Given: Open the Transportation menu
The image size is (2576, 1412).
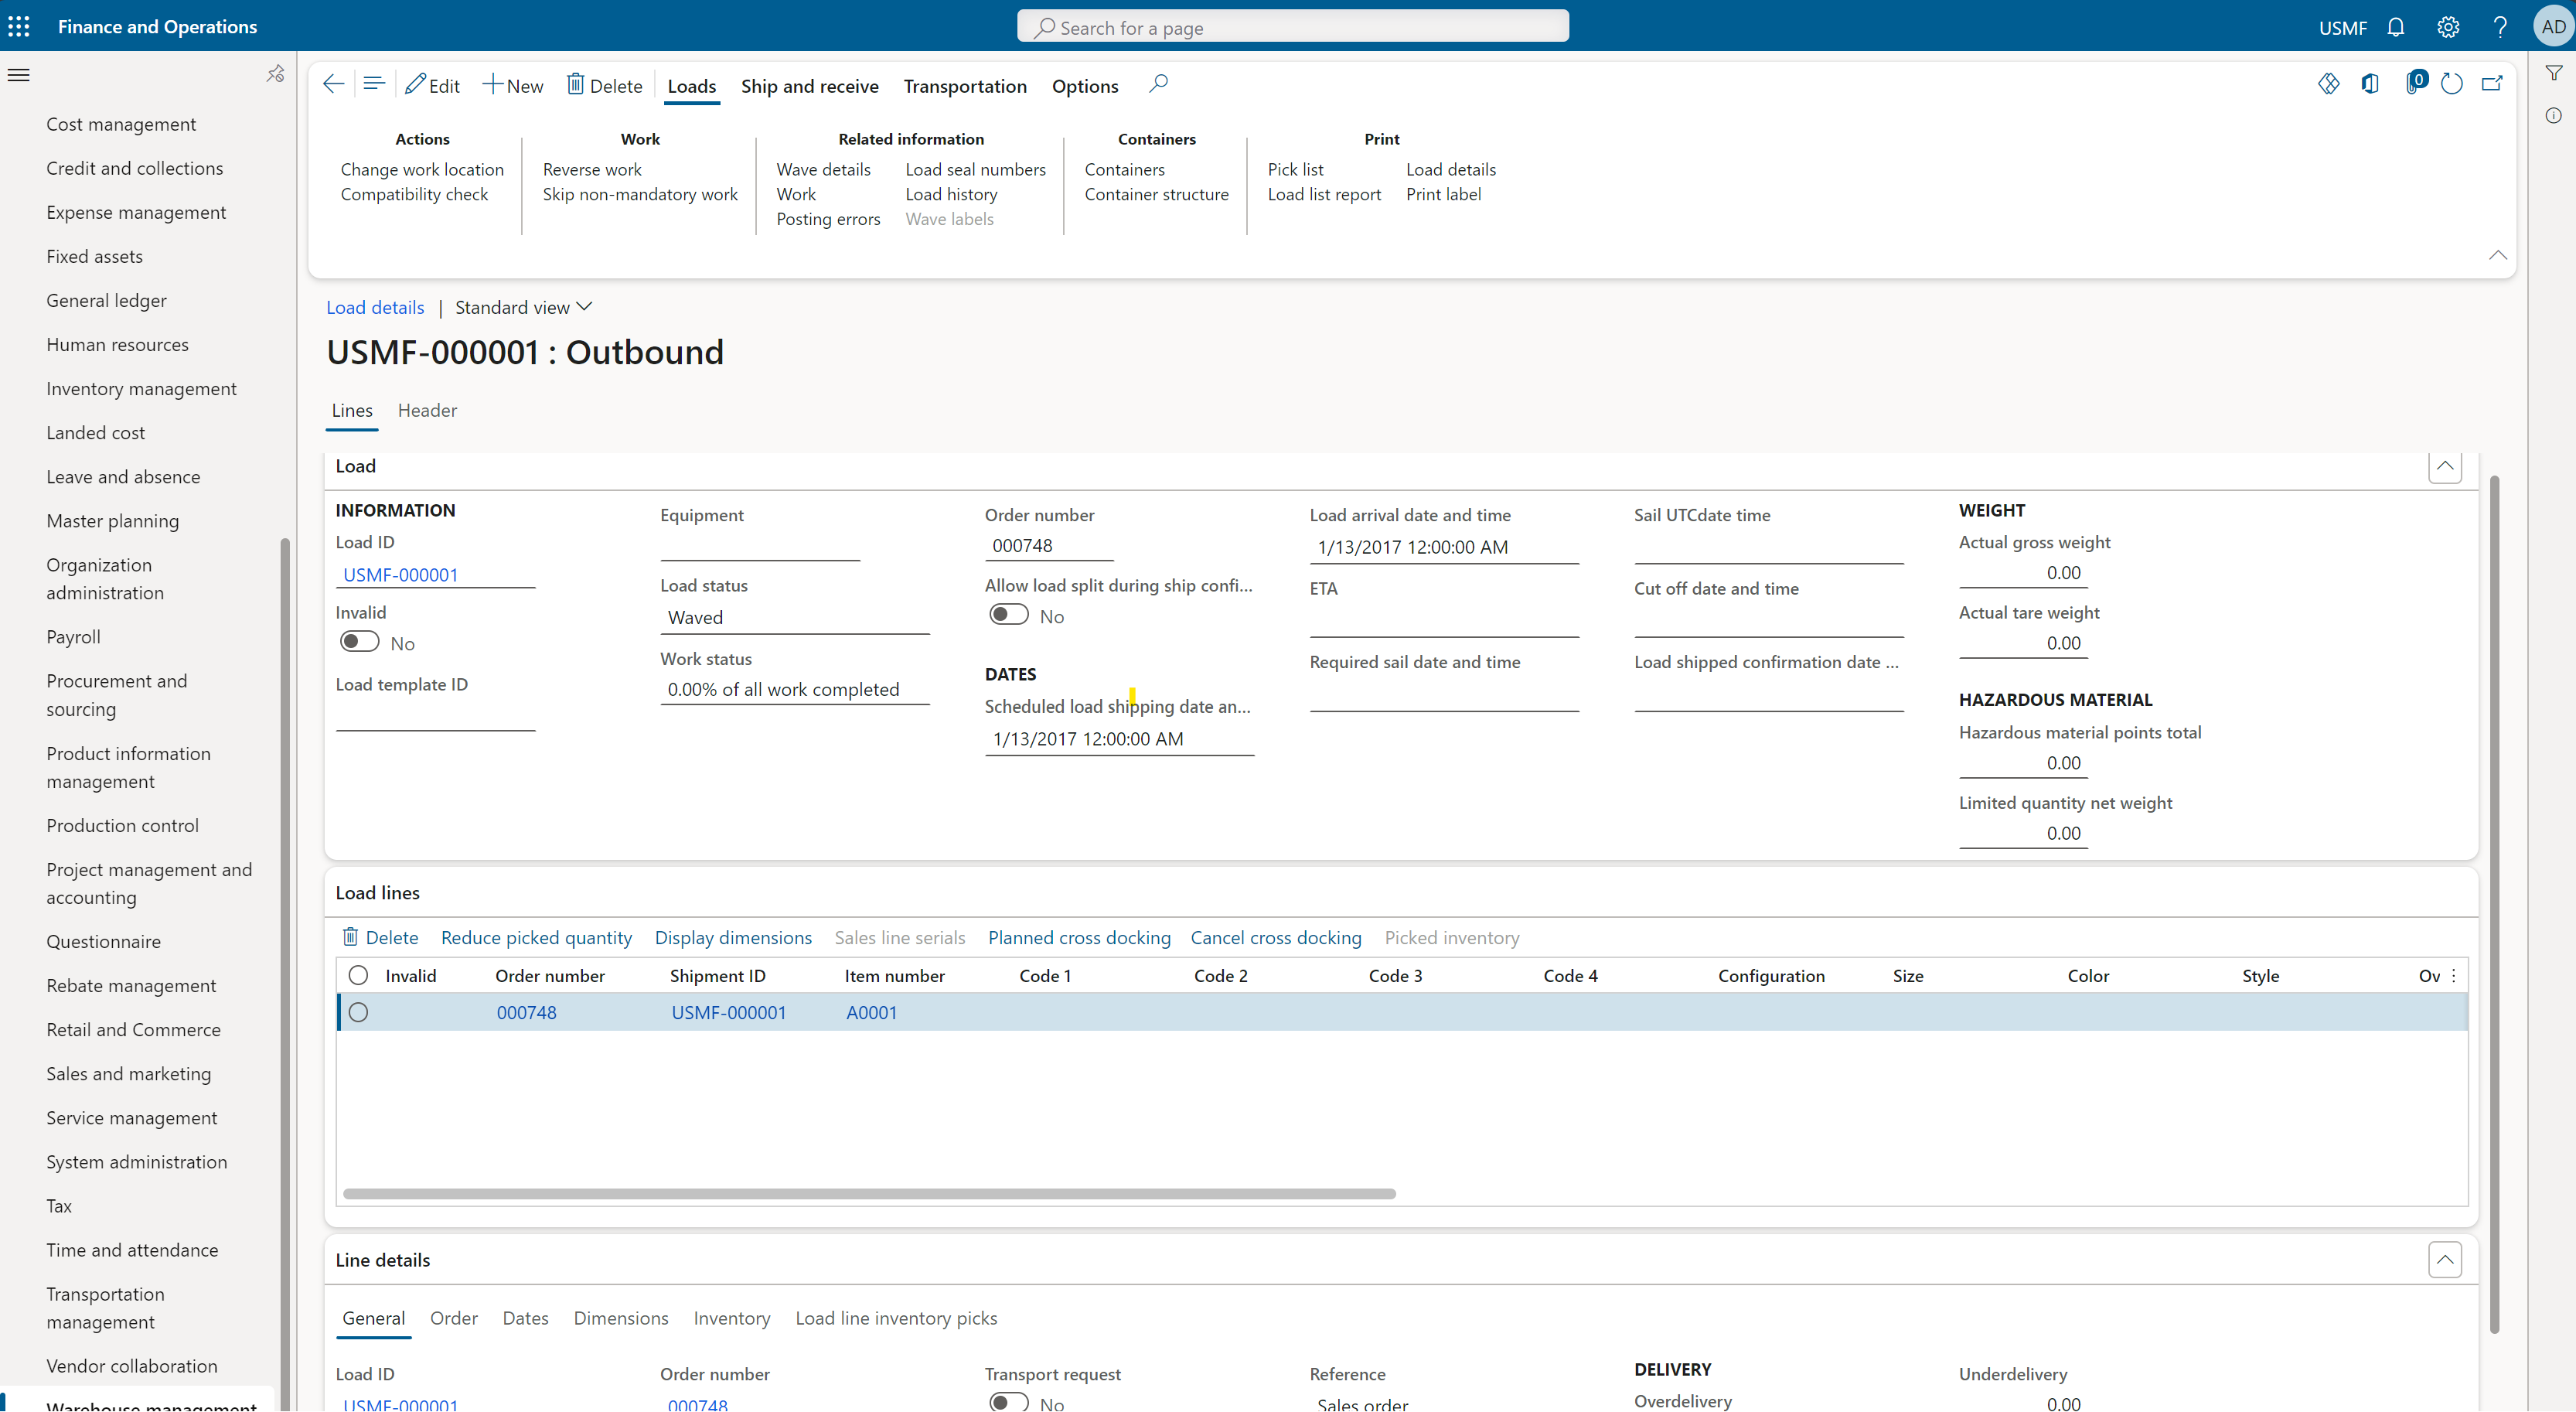Looking at the screenshot, I should (x=963, y=86).
